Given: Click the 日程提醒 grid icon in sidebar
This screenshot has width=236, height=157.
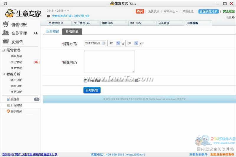Looking at the screenshot, I should pos(9,105).
